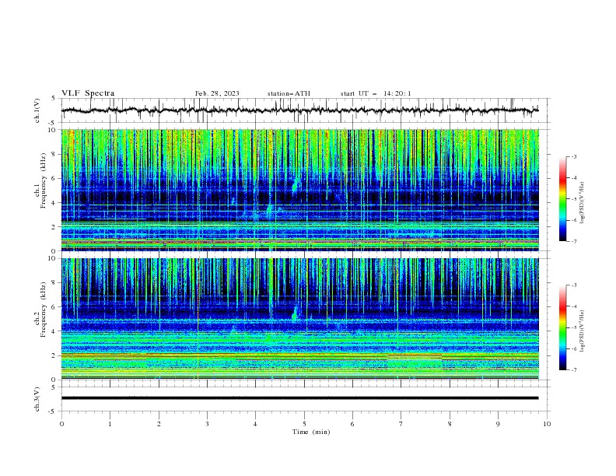This screenshot has height=476, width=616.
Task: Click the "ch.1(V)" waveform axis label
Action: (37, 110)
